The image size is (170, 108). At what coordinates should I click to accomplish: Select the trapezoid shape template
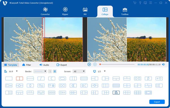coord(9,86)
